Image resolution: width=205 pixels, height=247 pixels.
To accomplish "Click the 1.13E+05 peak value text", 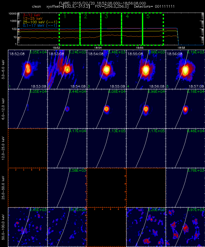I will point(117,131).
